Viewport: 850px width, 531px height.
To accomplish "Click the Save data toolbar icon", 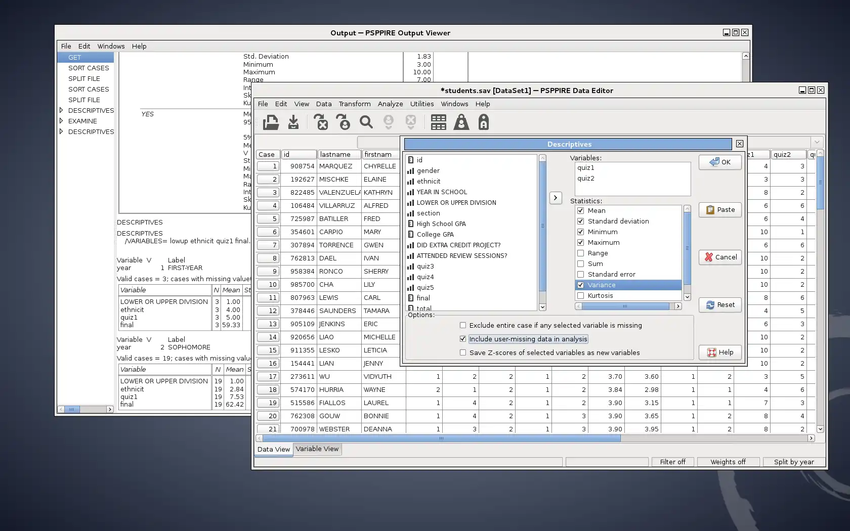I will point(293,122).
